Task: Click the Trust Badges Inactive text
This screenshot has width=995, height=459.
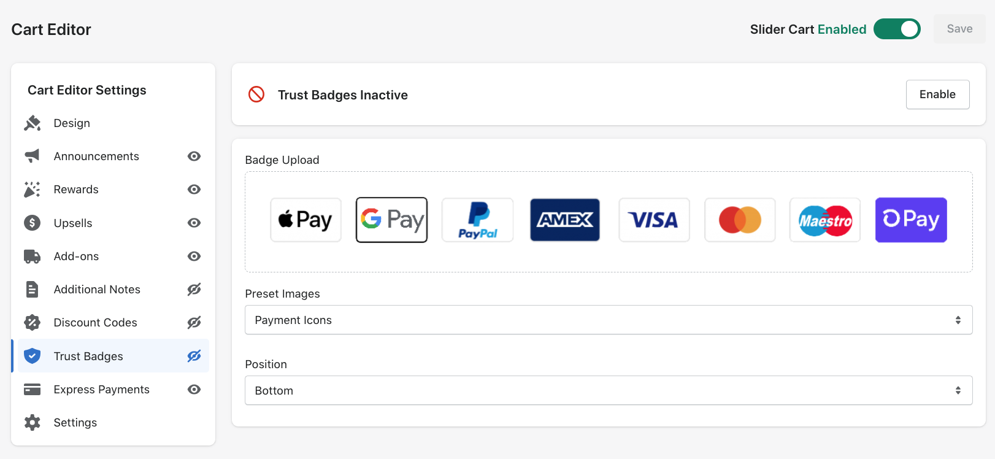Action: point(343,95)
